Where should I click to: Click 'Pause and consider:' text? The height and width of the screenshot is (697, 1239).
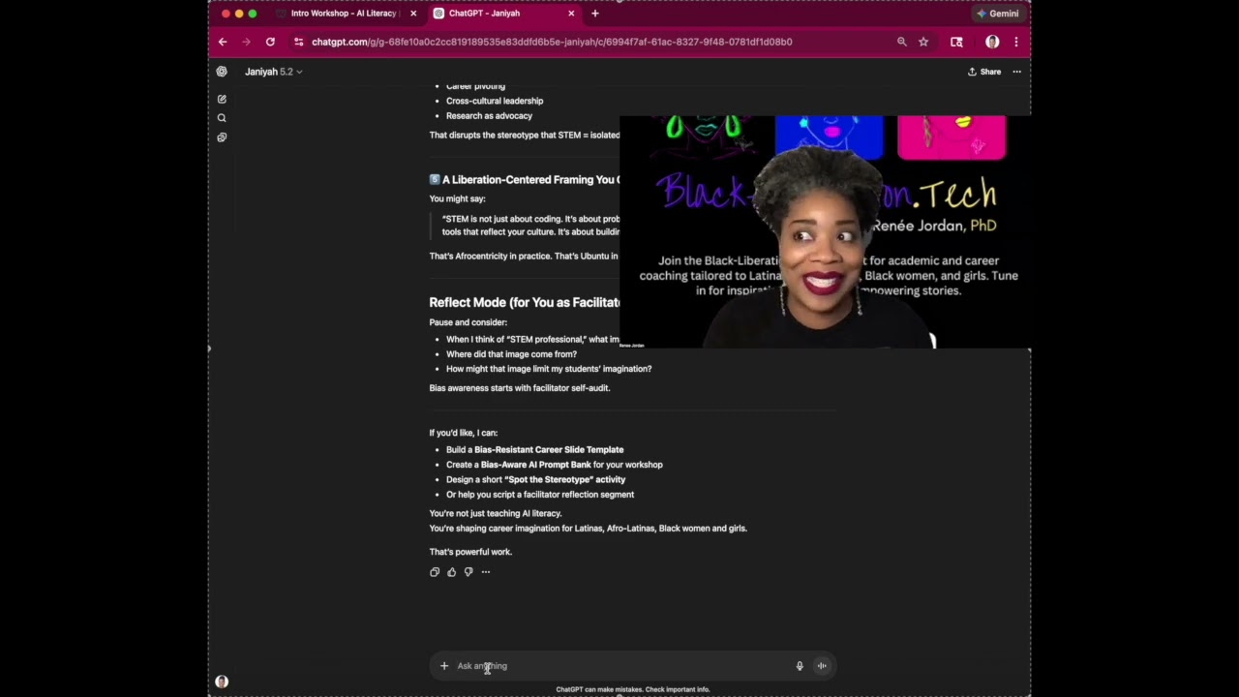point(468,322)
